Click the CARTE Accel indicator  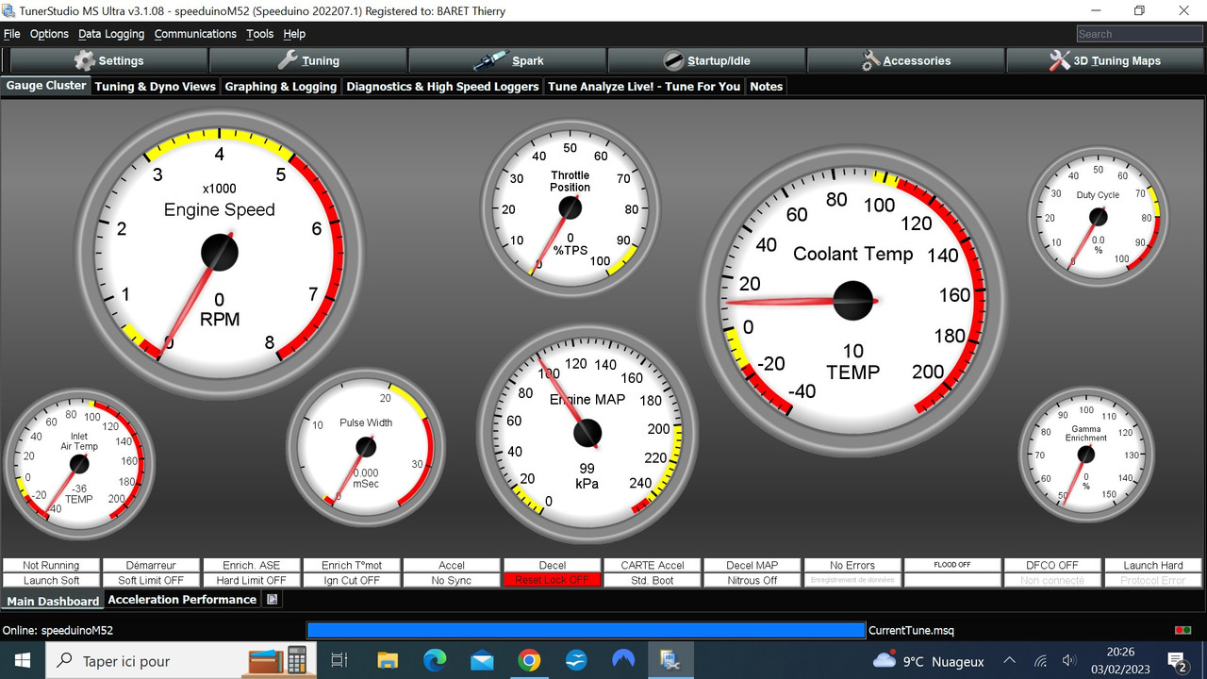(653, 565)
